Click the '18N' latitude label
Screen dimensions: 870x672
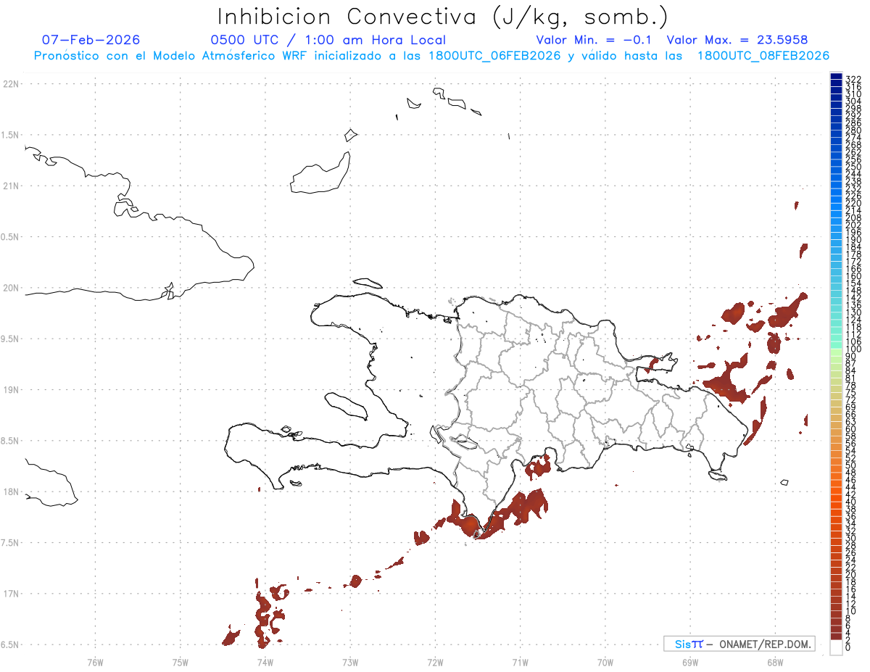click(x=11, y=491)
